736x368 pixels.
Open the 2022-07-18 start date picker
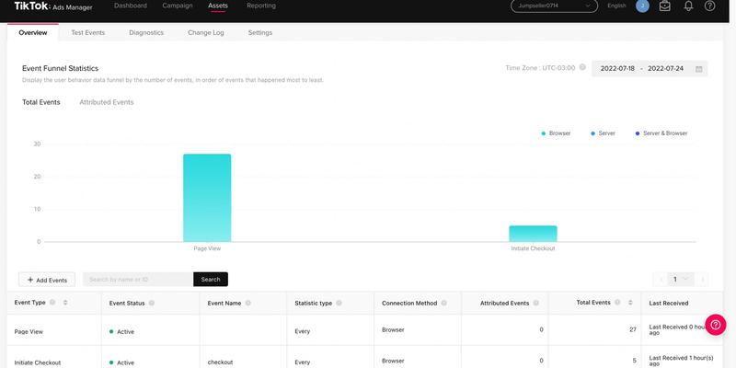click(x=617, y=68)
